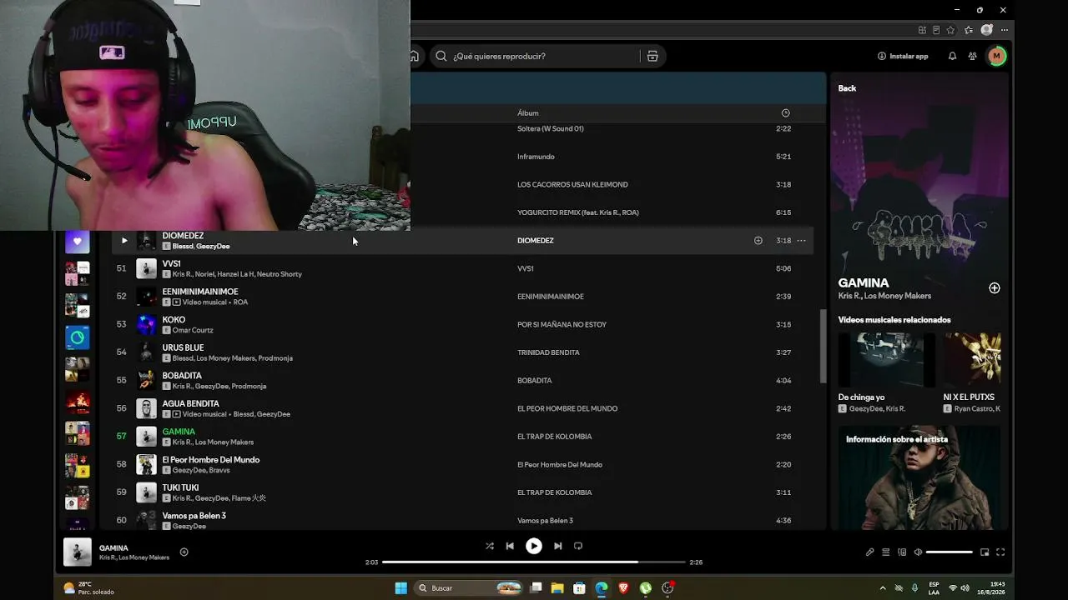Toggle shuffle in the player bar

[489, 546]
